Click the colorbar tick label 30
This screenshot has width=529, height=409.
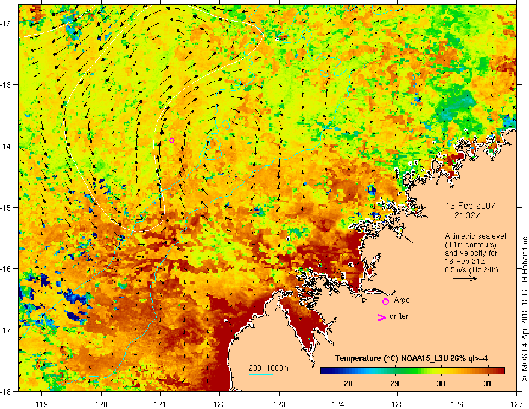pyautogui.click(x=441, y=383)
